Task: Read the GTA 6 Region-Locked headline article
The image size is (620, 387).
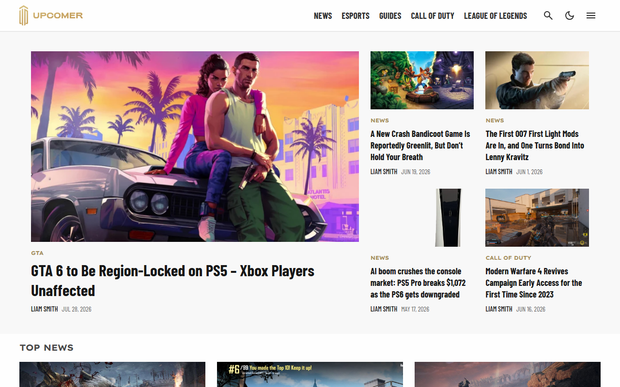Action: (172, 281)
